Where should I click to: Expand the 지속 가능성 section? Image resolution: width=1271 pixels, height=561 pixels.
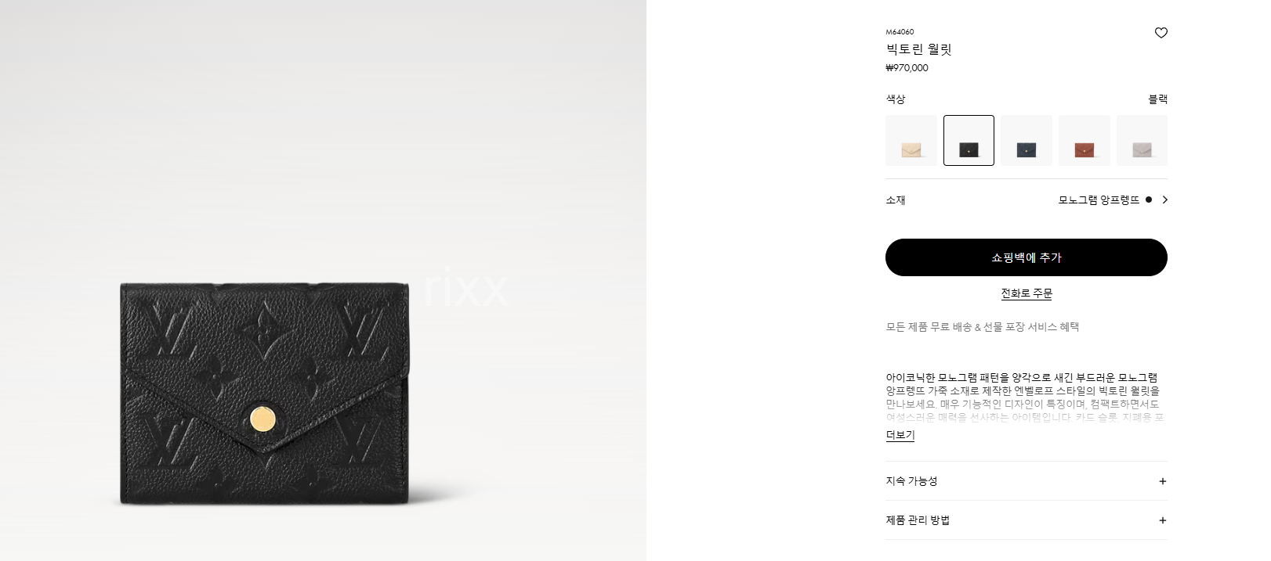(1026, 481)
